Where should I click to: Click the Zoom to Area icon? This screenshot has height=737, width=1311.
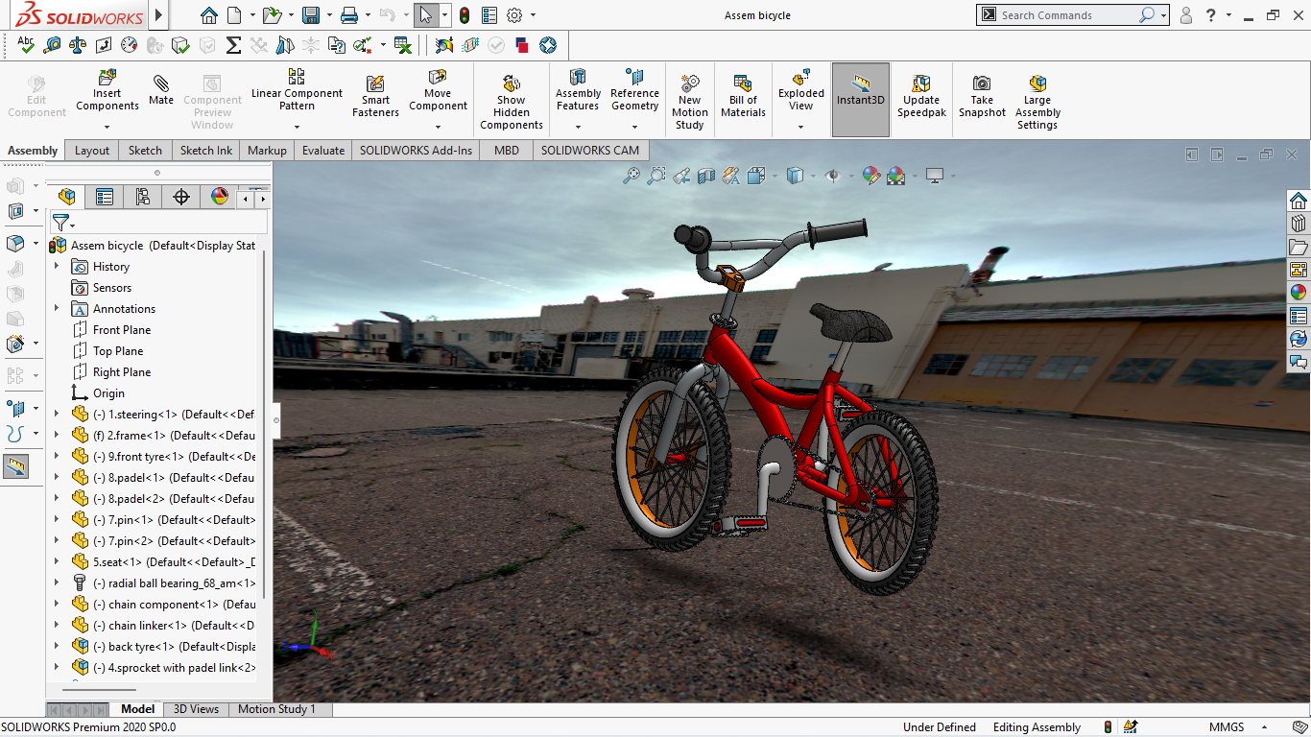tap(656, 176)
